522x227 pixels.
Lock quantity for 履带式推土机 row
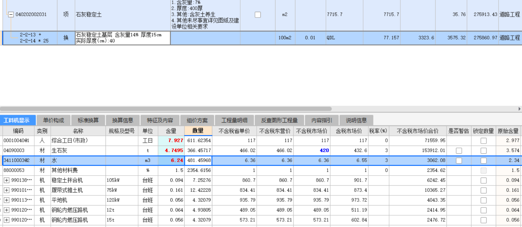pyautogui.click(x=484, y=190)
